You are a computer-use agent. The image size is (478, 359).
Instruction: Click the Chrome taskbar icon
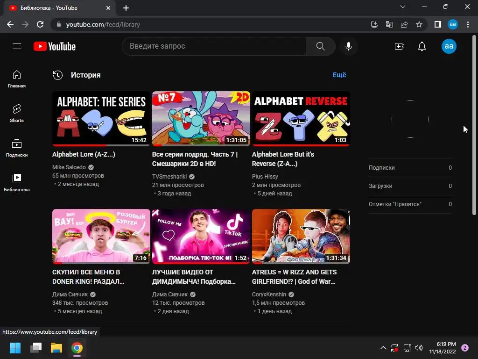(77, 348)
